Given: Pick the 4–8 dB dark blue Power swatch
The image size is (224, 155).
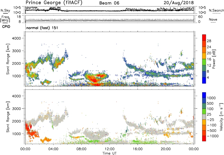Looking at the screenshot, I should [204, 74].
